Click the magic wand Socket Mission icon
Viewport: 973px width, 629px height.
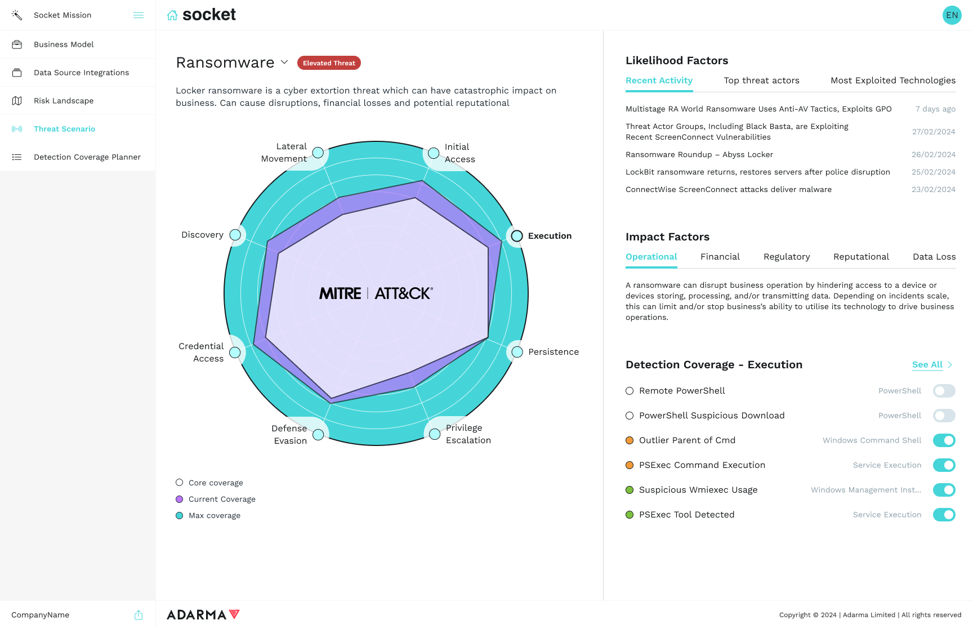pos(17,15)
